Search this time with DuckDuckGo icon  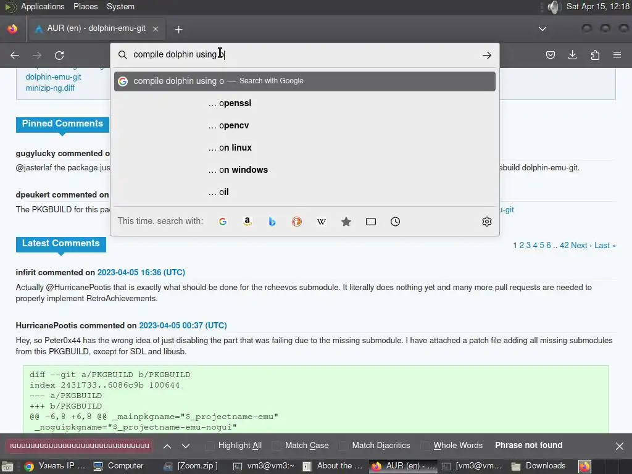pos(297,222)
